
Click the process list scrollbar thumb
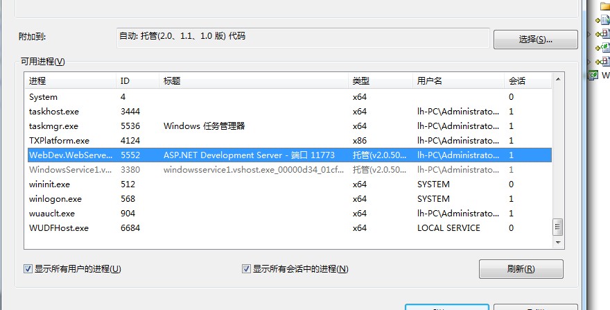click(558, 227)
